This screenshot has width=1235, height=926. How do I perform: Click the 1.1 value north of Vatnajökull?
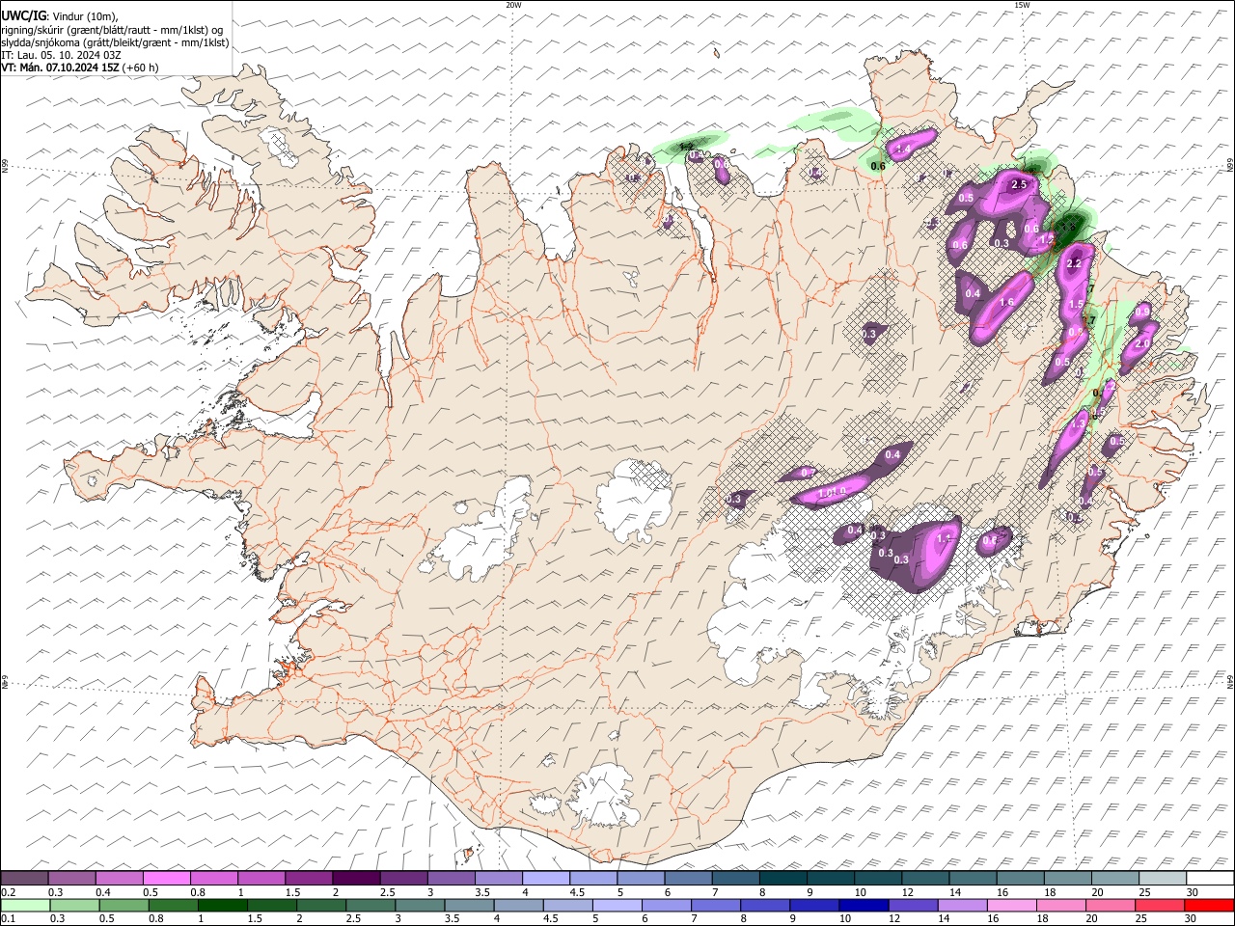[x=945, y=537]
